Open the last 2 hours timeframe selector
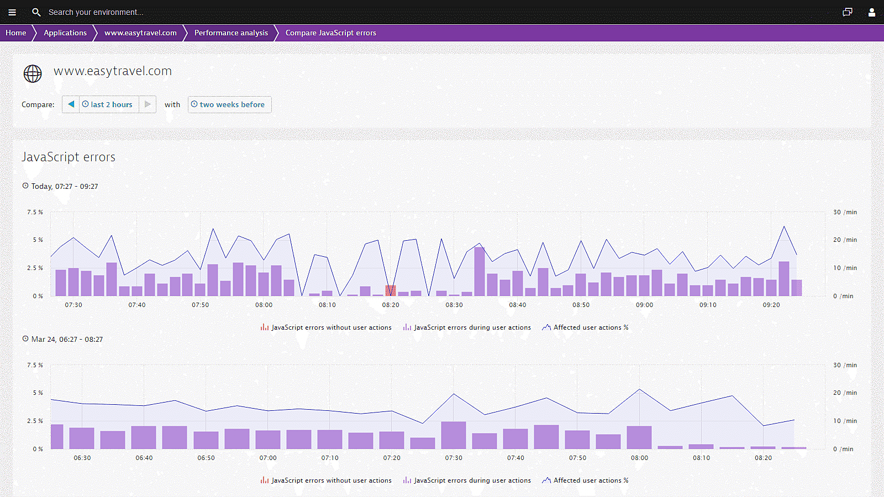The height and width of the screenshot is (497, 884). coord(109,104)
